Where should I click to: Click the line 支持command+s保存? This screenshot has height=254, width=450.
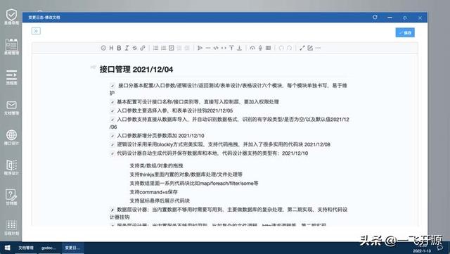click(153, 192)
